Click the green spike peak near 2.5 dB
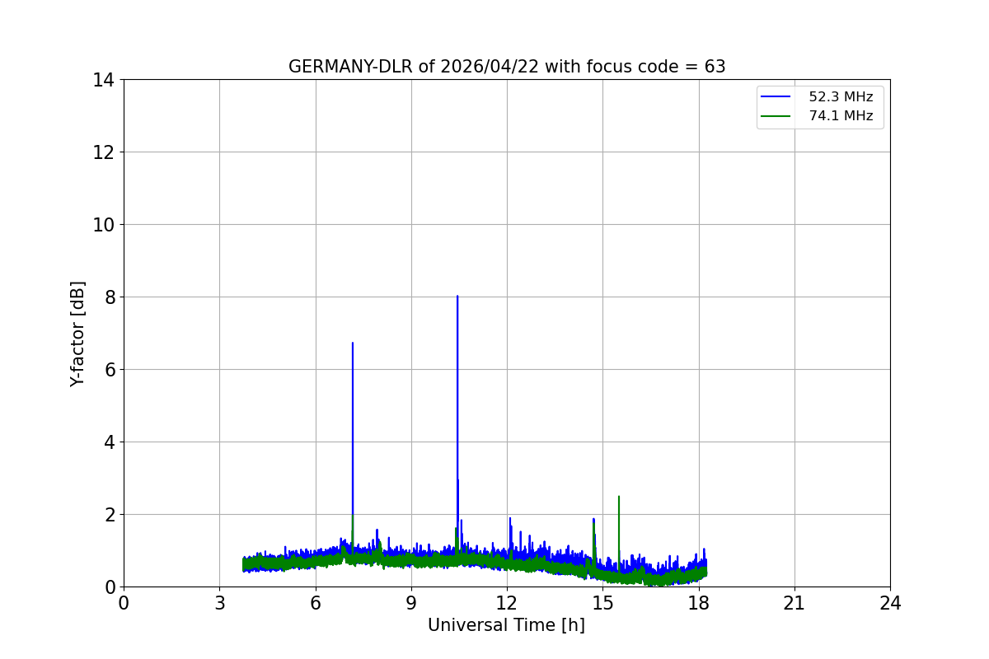989x659 pixels. pos(618,497)
